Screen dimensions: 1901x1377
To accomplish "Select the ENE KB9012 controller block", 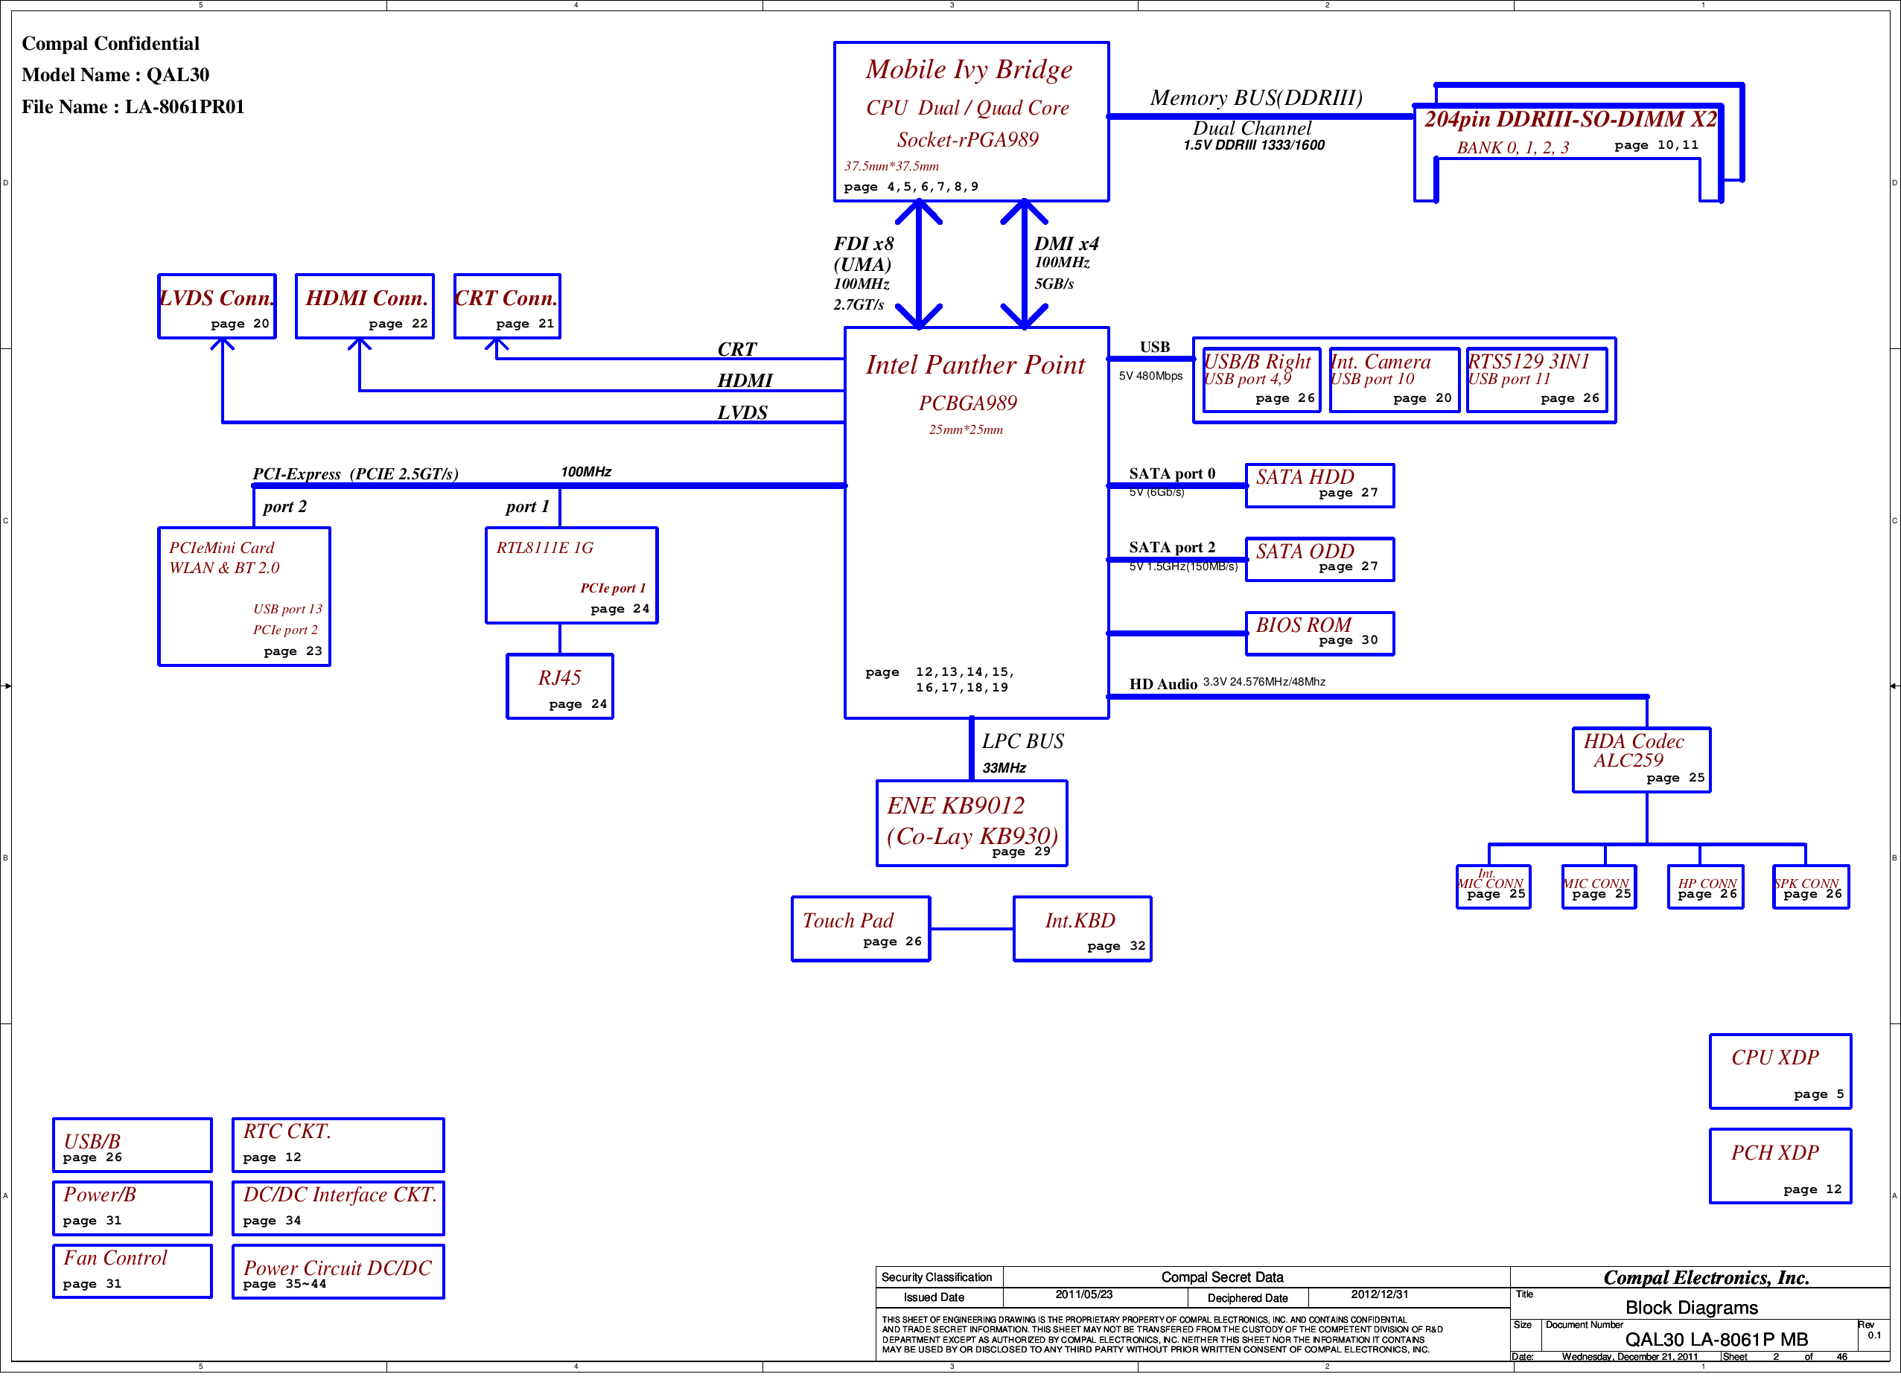I will 971,823.
